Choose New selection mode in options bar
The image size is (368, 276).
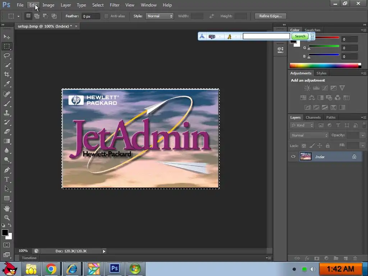(28, 16)
